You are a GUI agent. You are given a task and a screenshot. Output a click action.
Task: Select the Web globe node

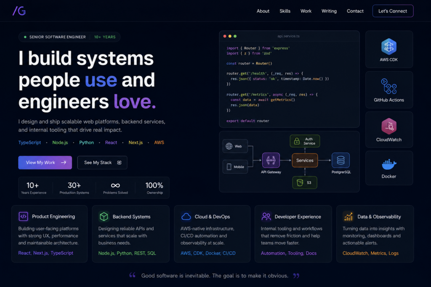(235, 146)
